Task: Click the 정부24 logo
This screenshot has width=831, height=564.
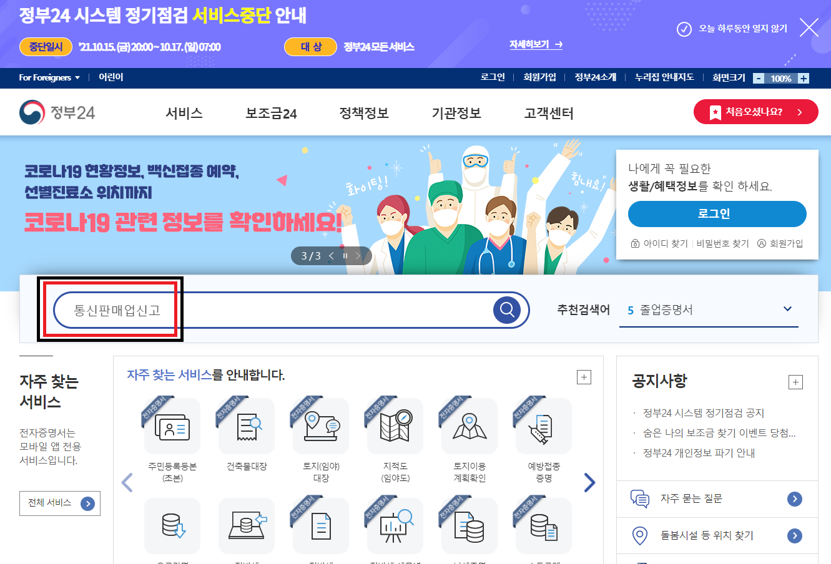Action: [x=57, y=113]
